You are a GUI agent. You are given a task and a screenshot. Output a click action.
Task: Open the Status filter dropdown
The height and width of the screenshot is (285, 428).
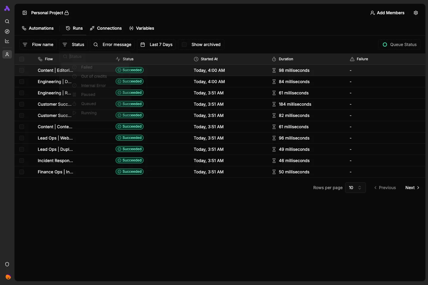tap(73, 45)
